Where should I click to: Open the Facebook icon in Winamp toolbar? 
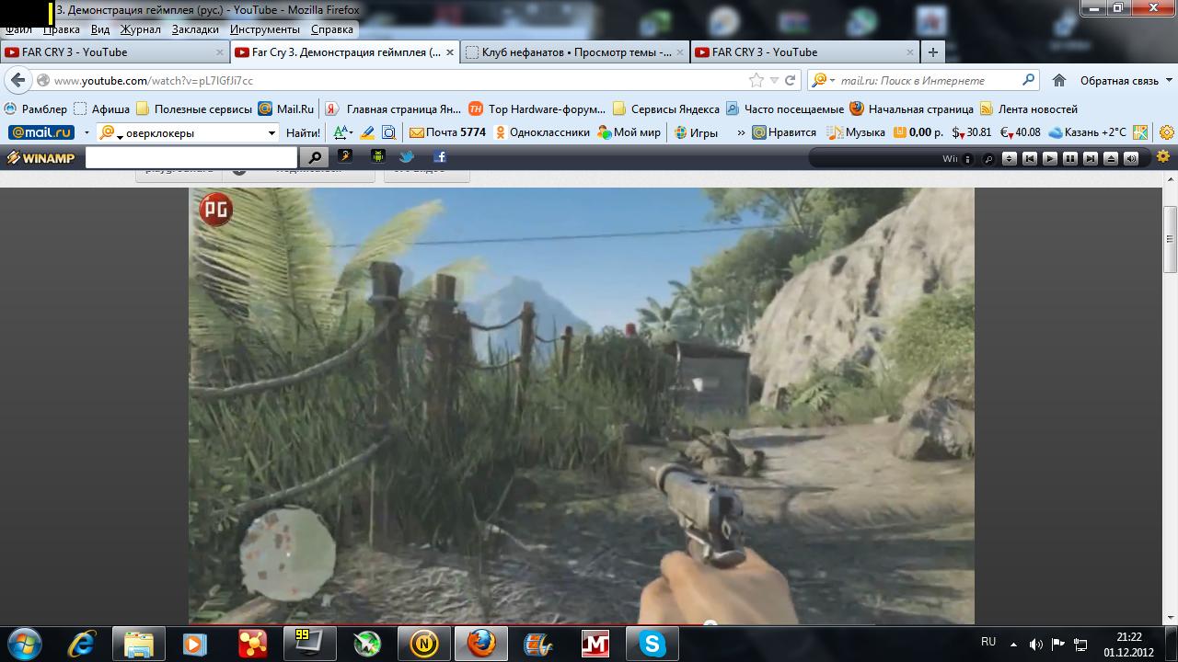coord(438,157)
